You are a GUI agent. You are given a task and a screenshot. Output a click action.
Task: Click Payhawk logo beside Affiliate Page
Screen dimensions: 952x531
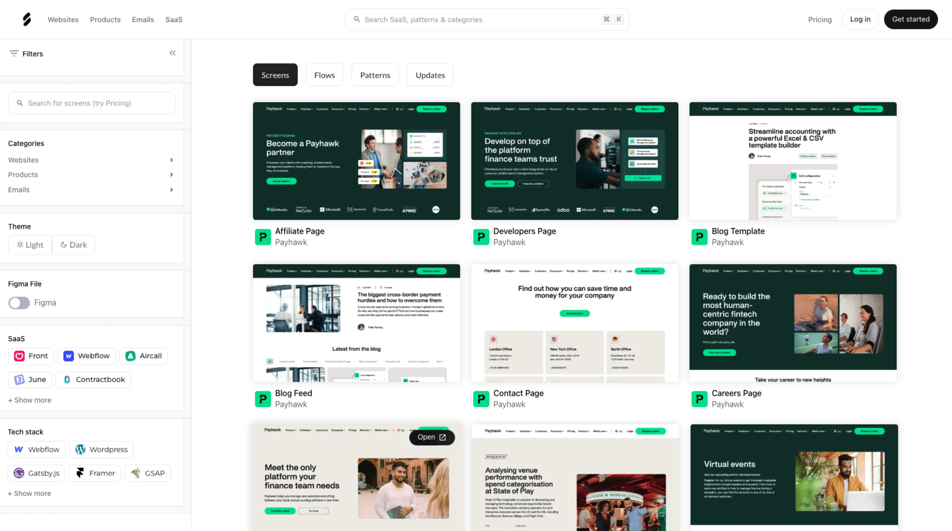(x=263, y=237)
